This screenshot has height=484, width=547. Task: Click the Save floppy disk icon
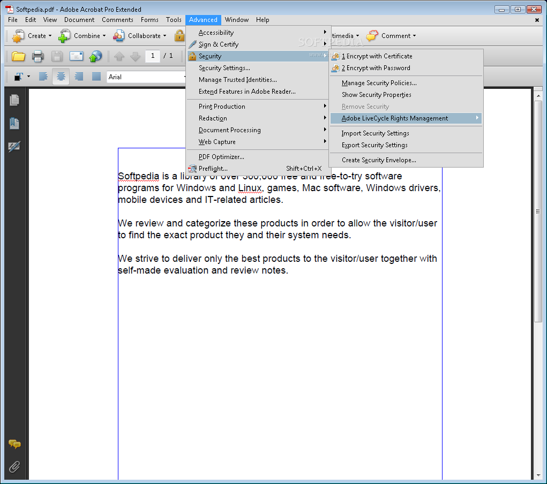point(57,56)
